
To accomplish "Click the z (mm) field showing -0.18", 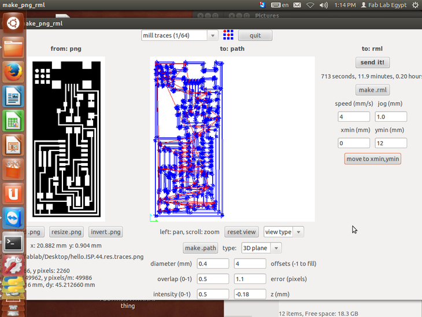I will pos(250,294).
